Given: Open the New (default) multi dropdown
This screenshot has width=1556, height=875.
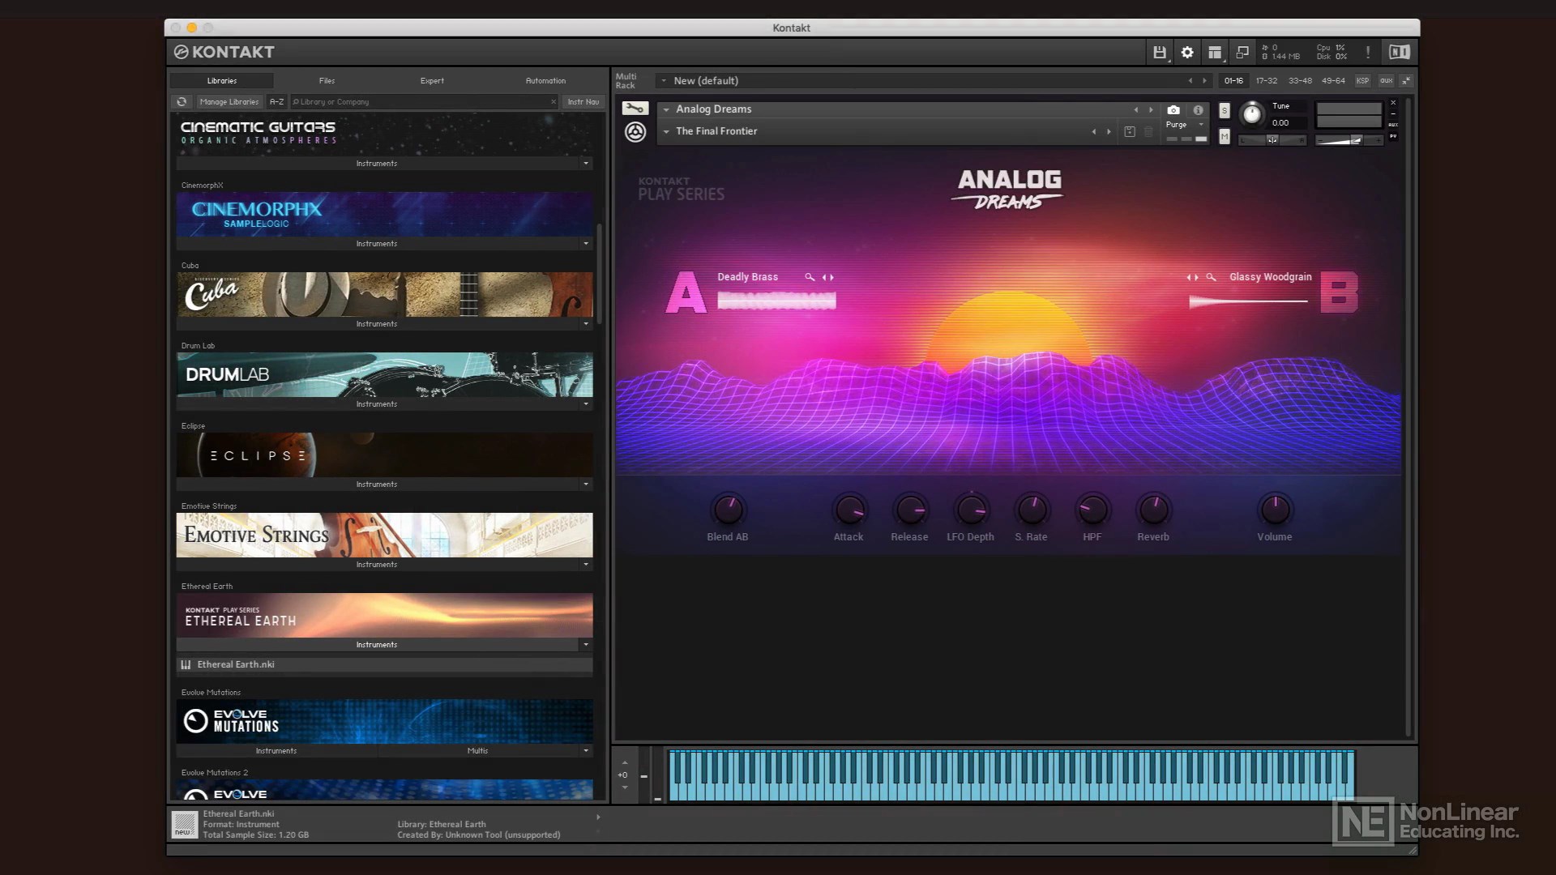Looking at the screenshot, I should click(664, 81).
